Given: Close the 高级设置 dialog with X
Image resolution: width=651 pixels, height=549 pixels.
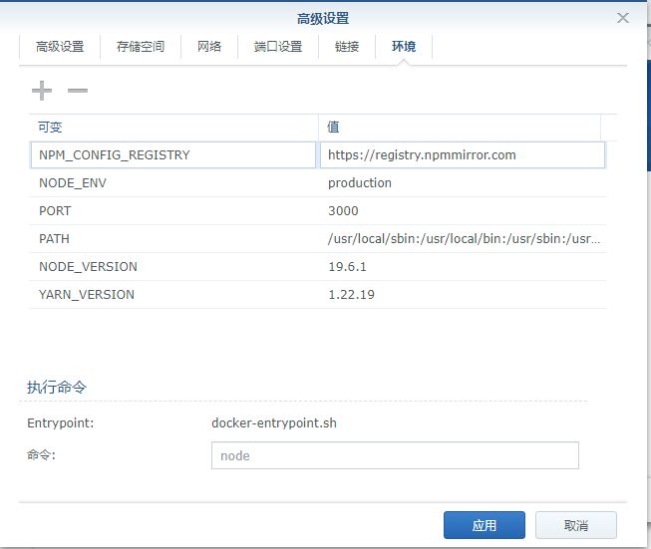Looking at the screenshot, I should pos(623,18).
